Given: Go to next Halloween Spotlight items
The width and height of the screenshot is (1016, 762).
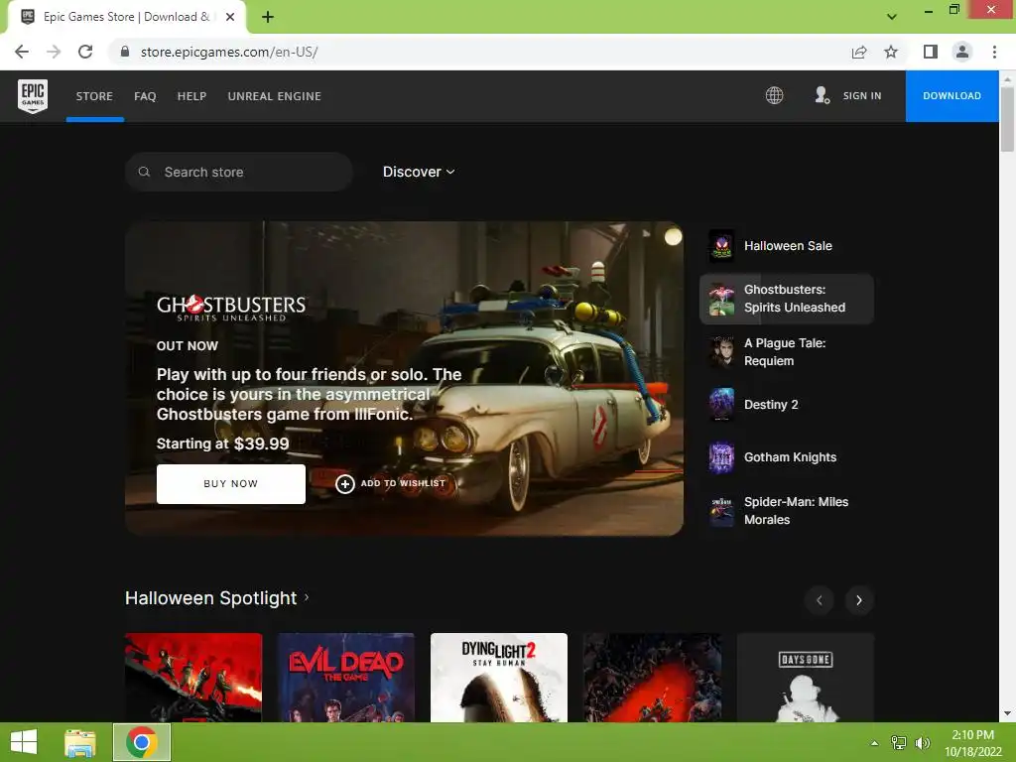Looking at the screenshot, I should (x=859, y=600).
